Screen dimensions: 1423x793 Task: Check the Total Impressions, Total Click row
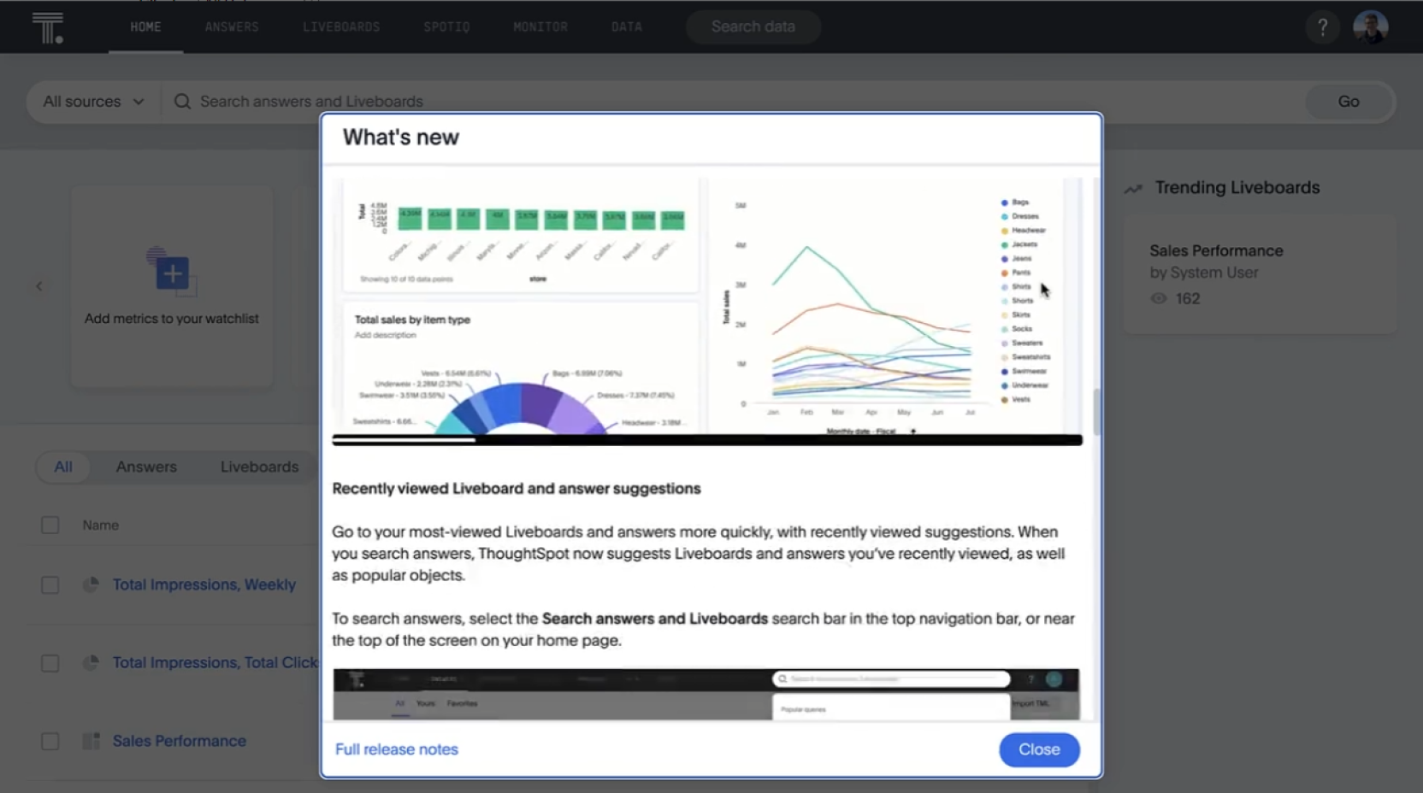tap(50, 663)
